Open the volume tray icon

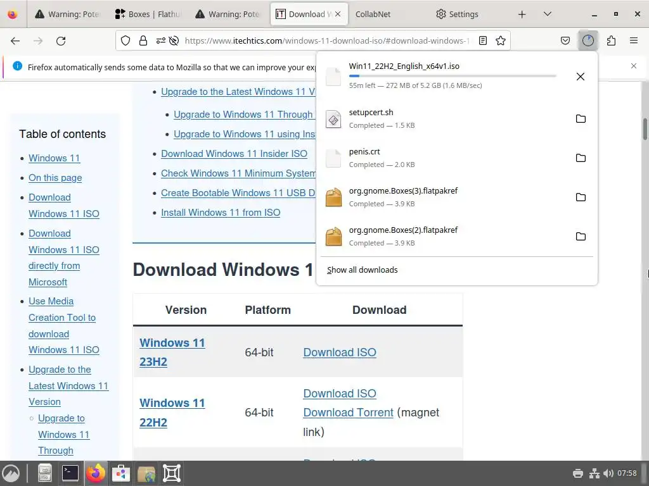(608, 473)
